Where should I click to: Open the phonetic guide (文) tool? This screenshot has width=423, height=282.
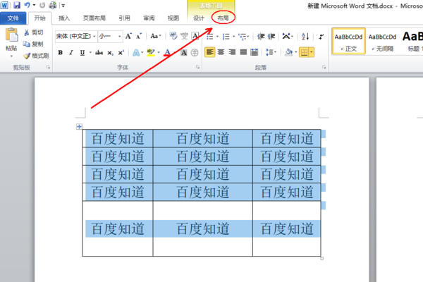coord(184,36)
